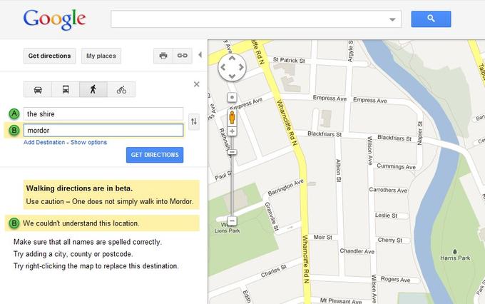This screenshot has width=485, height=304.
Task: Click 'St Patrick St' map label
Action: click(289, 60)
